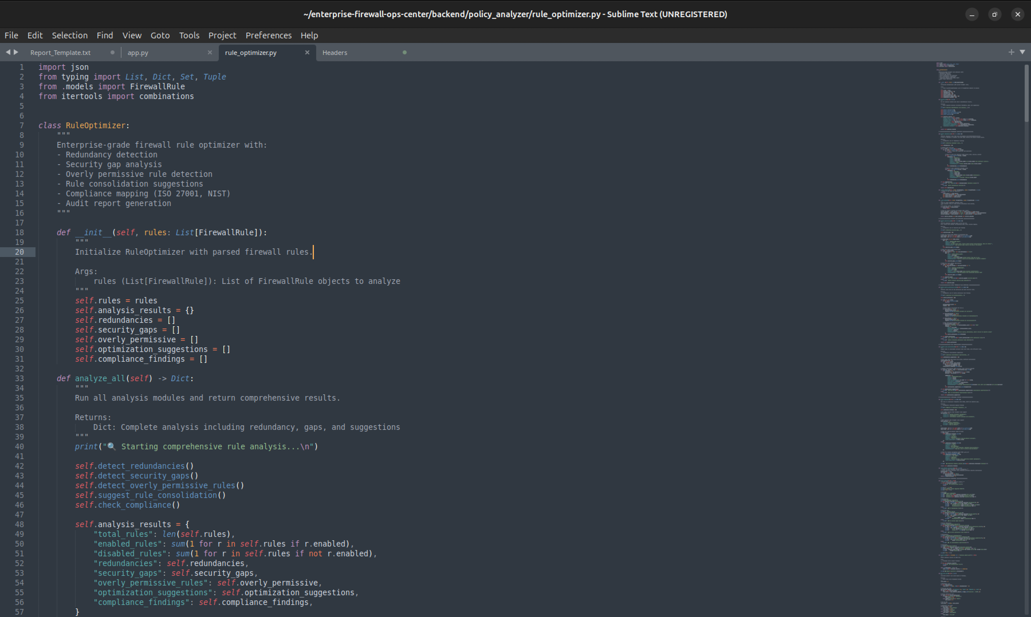Viewport: 1031px width, 617px height.
Task: Open the Tools menu
Action: pos(189,35)
